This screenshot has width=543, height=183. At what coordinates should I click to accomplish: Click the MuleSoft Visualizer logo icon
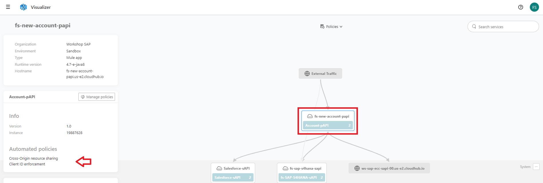click(x=23, y=7)
